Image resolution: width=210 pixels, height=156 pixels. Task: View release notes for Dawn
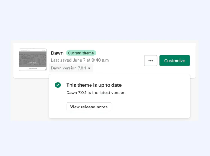89,107
